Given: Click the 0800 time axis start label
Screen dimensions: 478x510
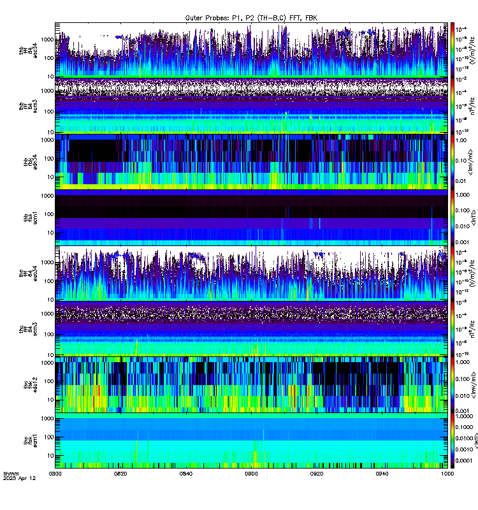Looking at the screenshot, I should tap(55, 474).
